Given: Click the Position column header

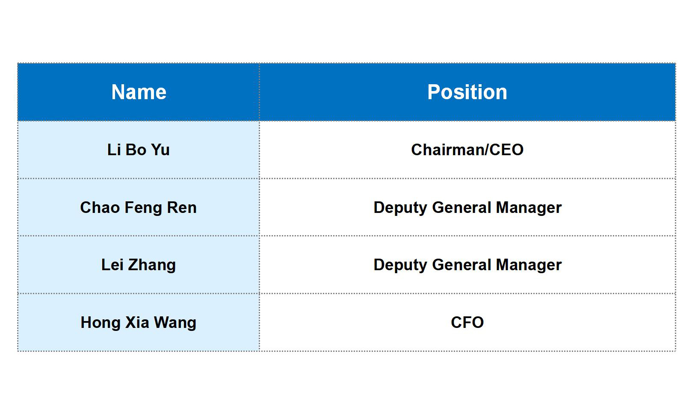Looking at the screenshot, I should [x=467, y=92].
